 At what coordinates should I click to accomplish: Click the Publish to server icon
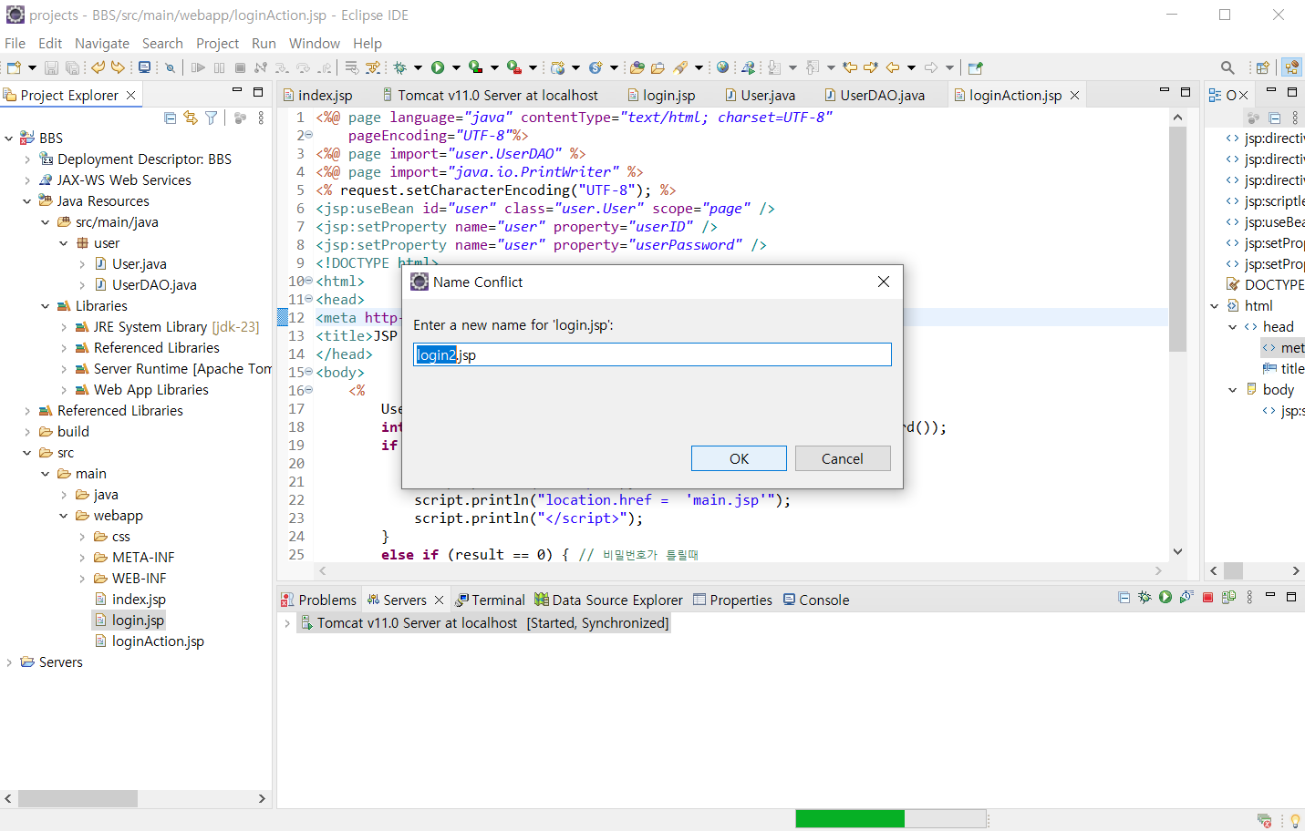coord(1228,598)
